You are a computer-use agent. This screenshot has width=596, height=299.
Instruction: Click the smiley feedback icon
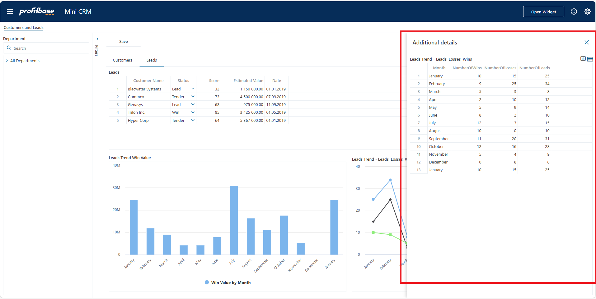click(574, 11)
